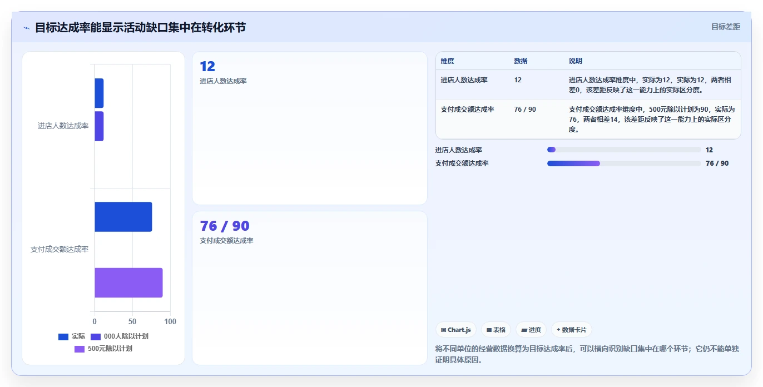
Task: Click the 数据卡片 chip
Action: point(572,330)
